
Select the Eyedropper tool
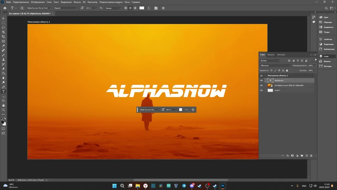pos(3,46)
